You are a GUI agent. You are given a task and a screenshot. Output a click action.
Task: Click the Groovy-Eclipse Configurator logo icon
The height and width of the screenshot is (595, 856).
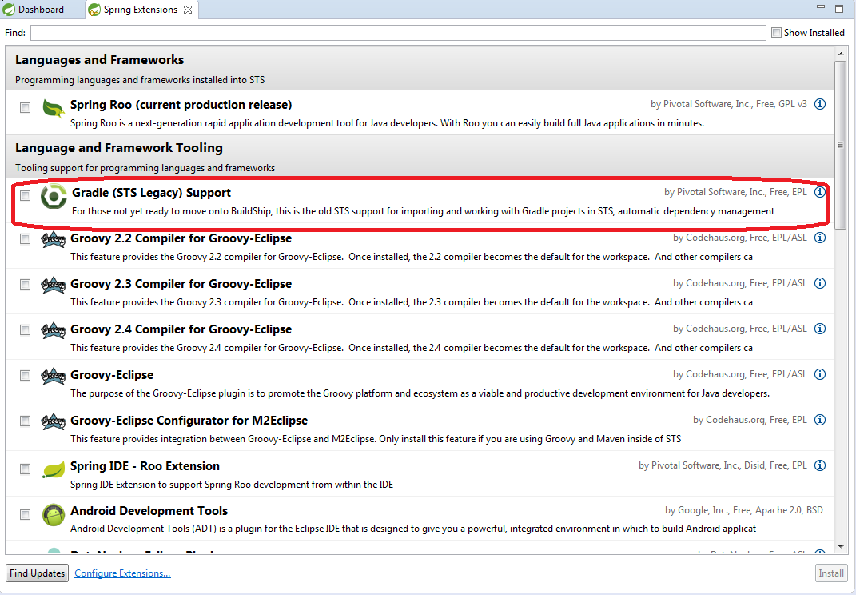click(54, 421)
